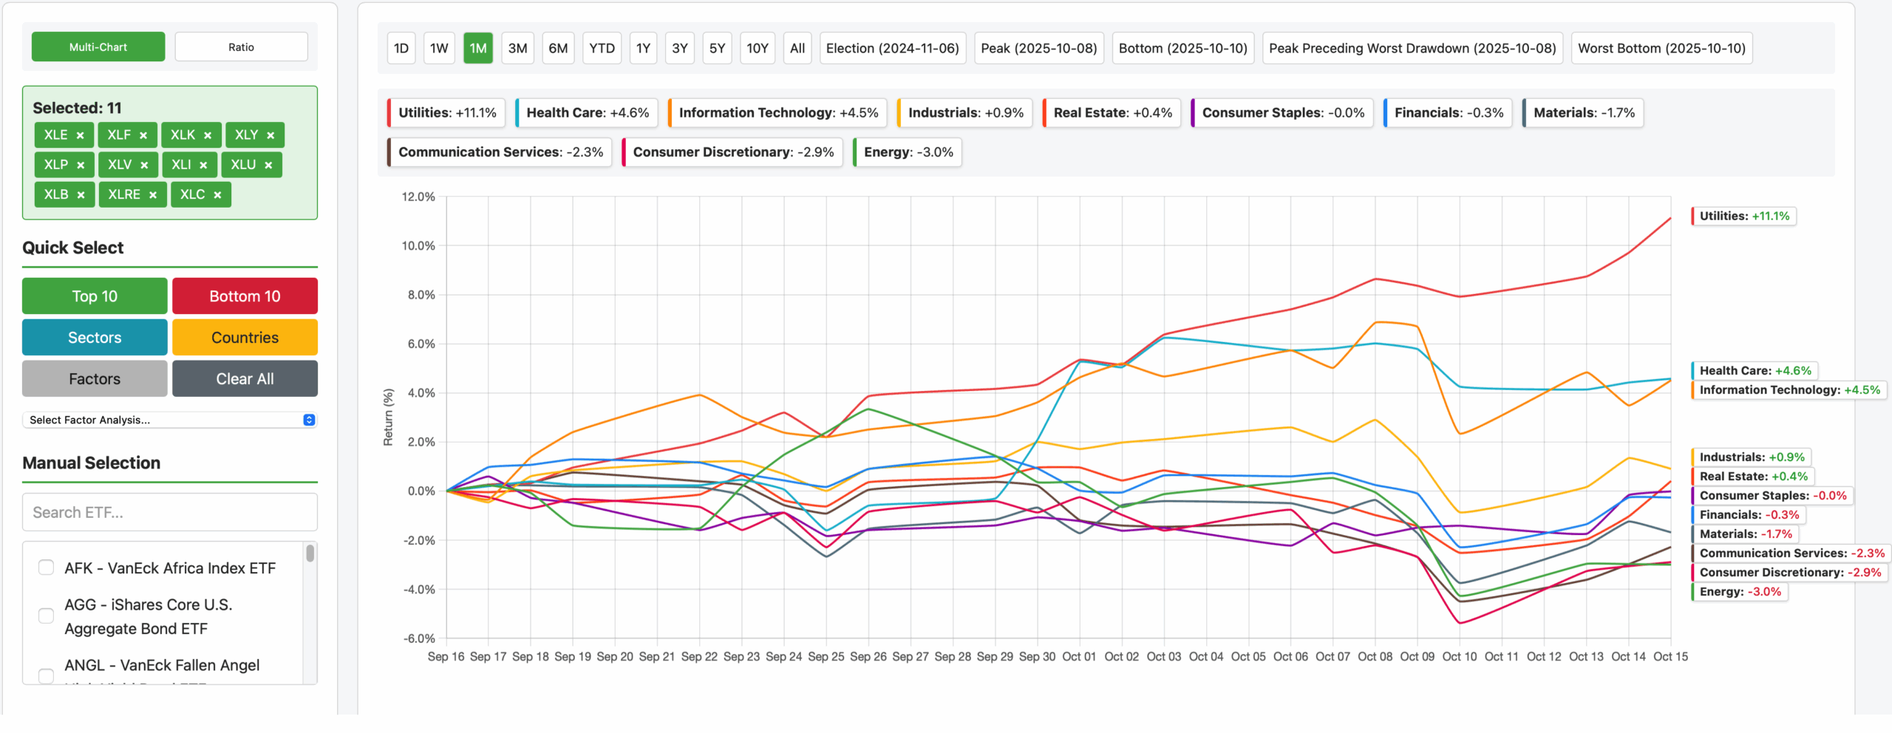
Task: Select the 3M time range
Action: pyautogui.click(x=517, y=49)
